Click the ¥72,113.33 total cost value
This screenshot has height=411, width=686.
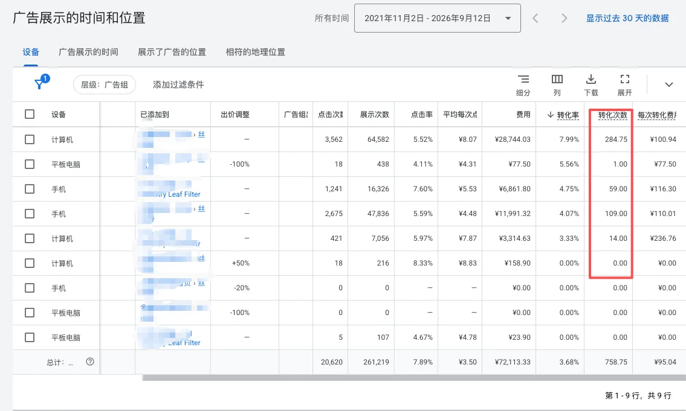point(513,362)
